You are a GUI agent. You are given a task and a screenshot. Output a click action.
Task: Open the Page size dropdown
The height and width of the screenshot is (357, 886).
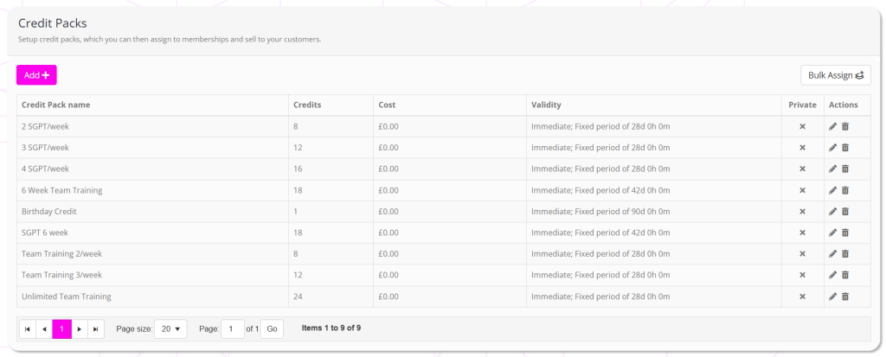(x=170, y=329)
